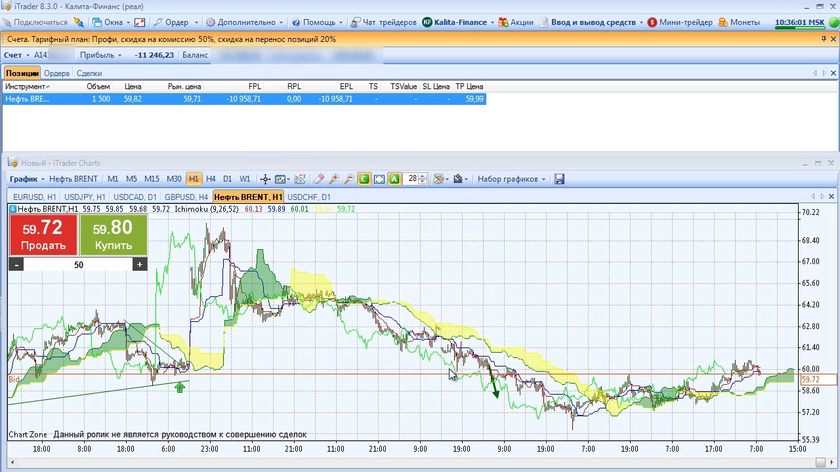Select the eraser tool in chart toolbar
The width and height of the screenshot is (840, 472).
pyautogui.click(x=319, y=179)
